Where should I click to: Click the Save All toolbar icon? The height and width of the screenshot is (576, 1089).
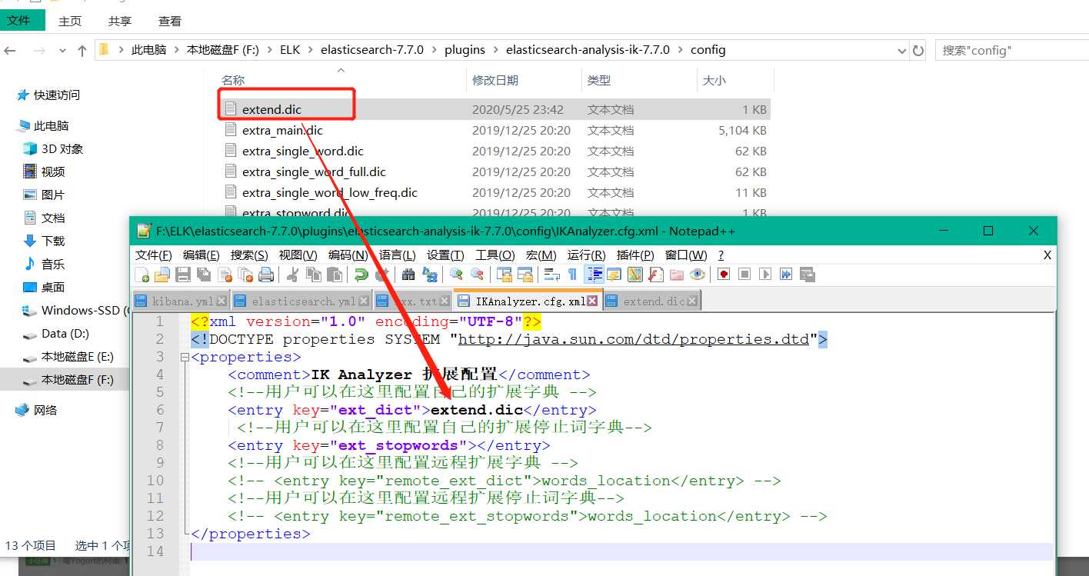click(204, 275)
